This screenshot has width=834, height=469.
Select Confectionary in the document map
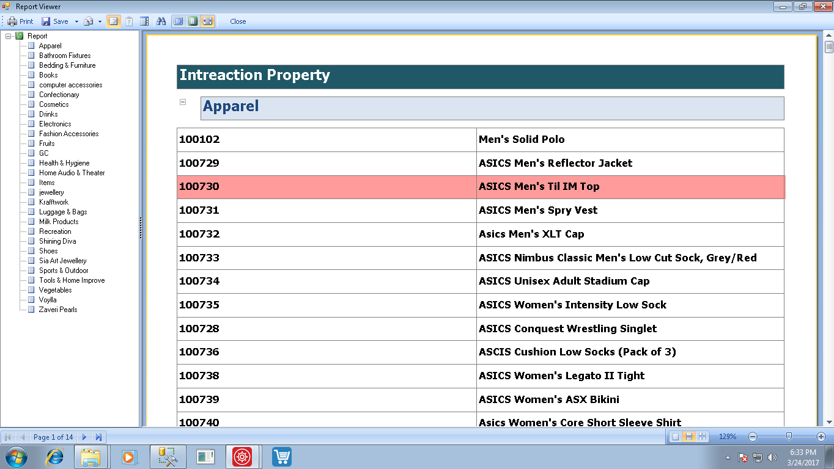[59, 95]
